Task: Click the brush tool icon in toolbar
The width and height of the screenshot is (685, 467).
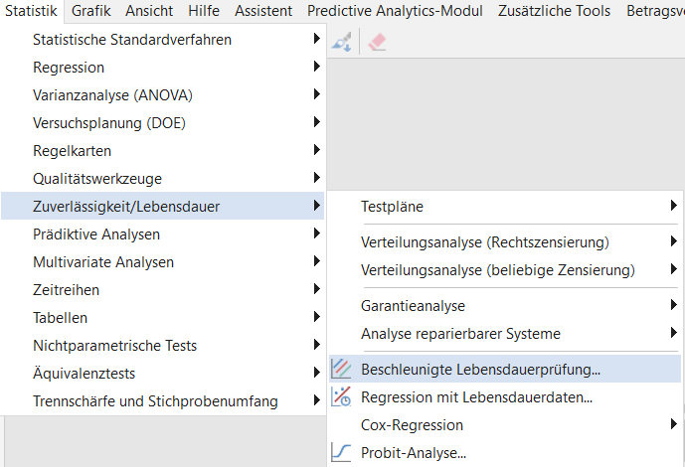Action: (342, 43)
